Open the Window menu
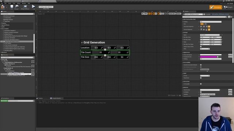Screen dimensions: 234x131 coord(24,3)
